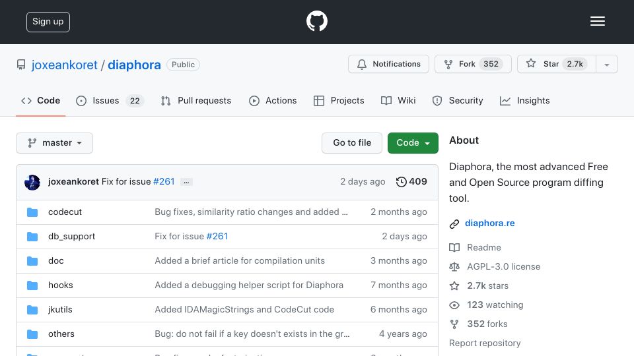Click the hooks folder icon
Image resolution: width=634 pixels, height=356 pixels.
[32, 285]
